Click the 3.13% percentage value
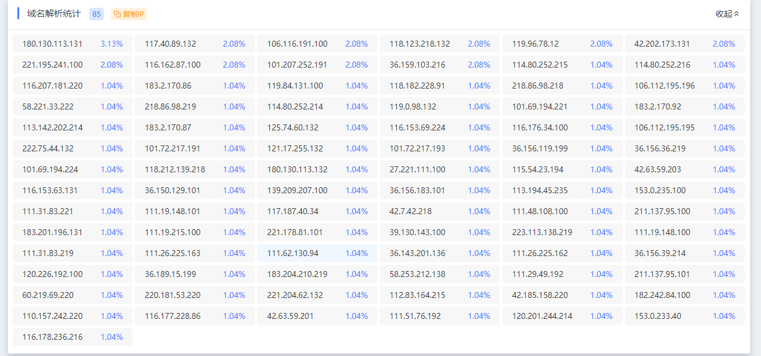The height and width of the screenshot is (356, 761). [x=112, y=44]
